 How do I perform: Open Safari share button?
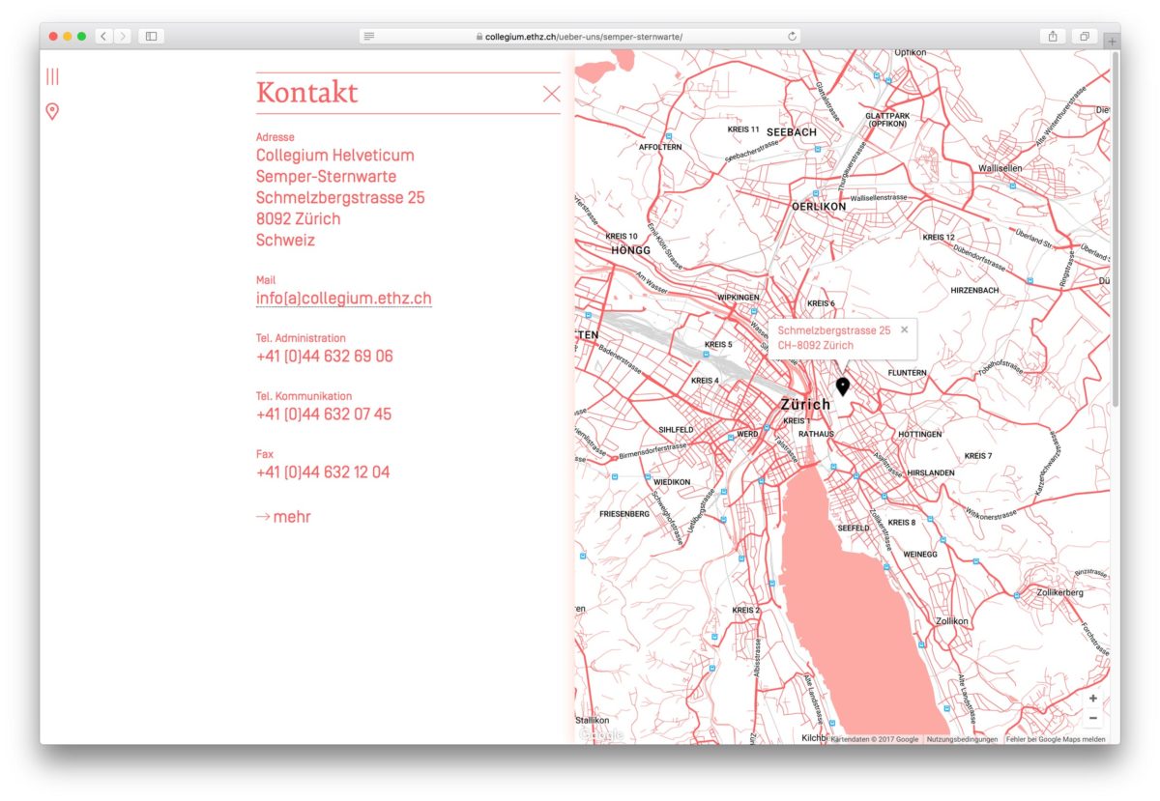click(1053, 37)
